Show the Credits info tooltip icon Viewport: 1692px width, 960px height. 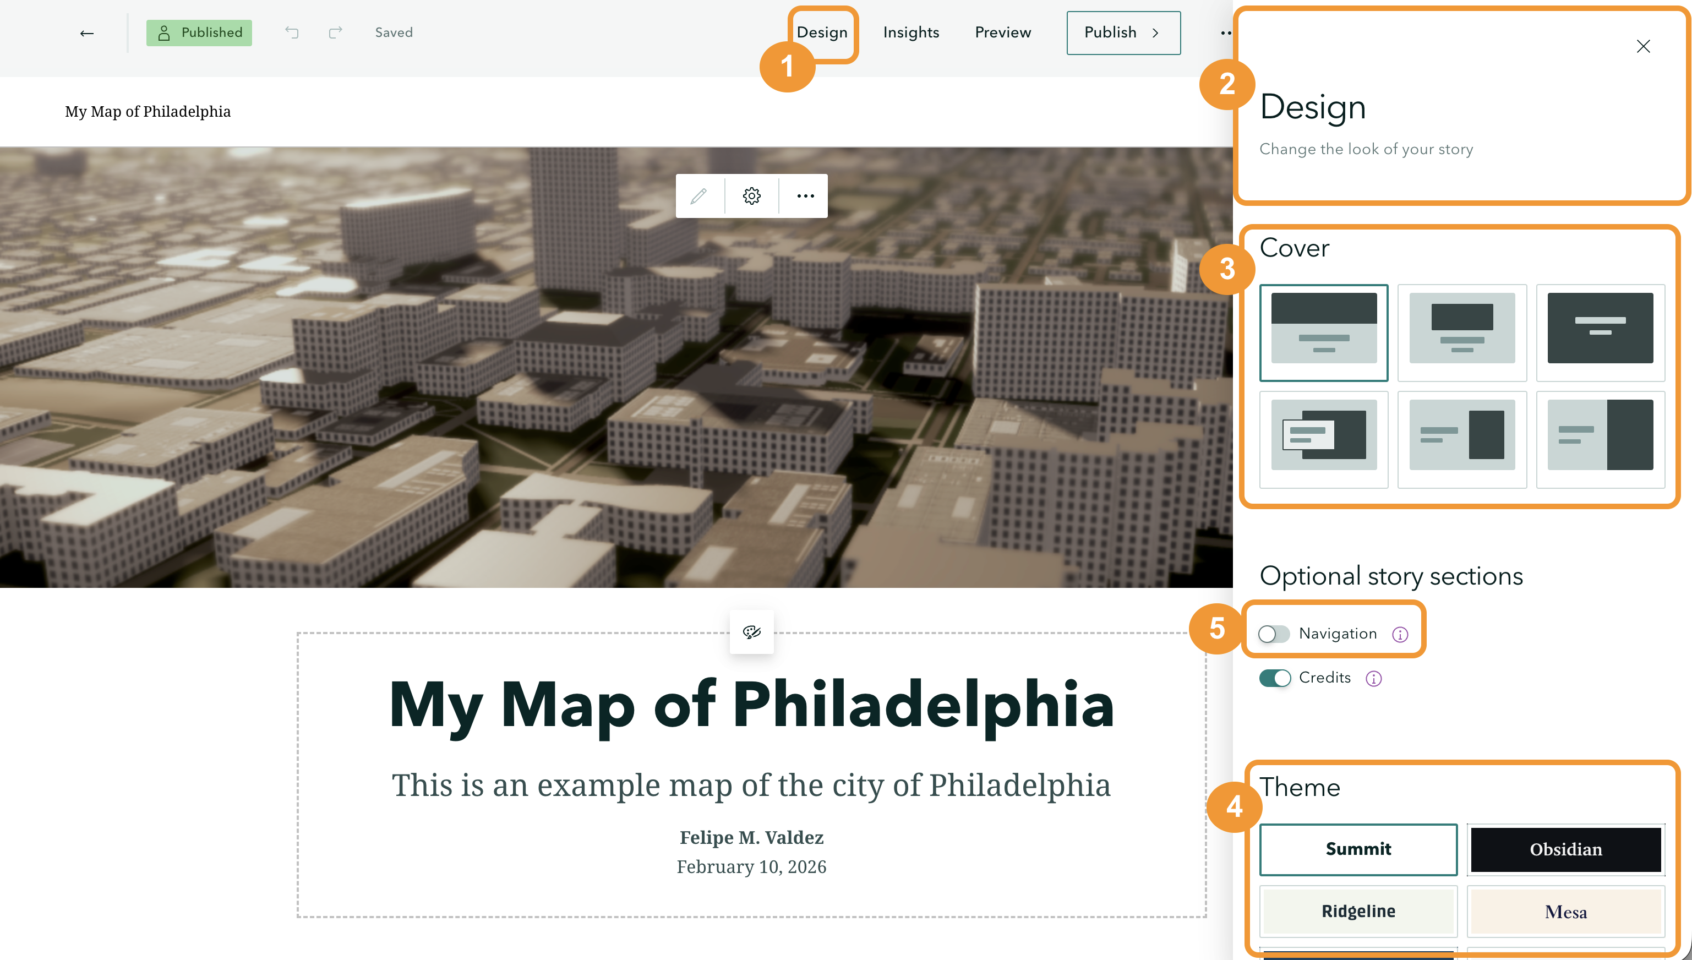[x=1374, y=679]
